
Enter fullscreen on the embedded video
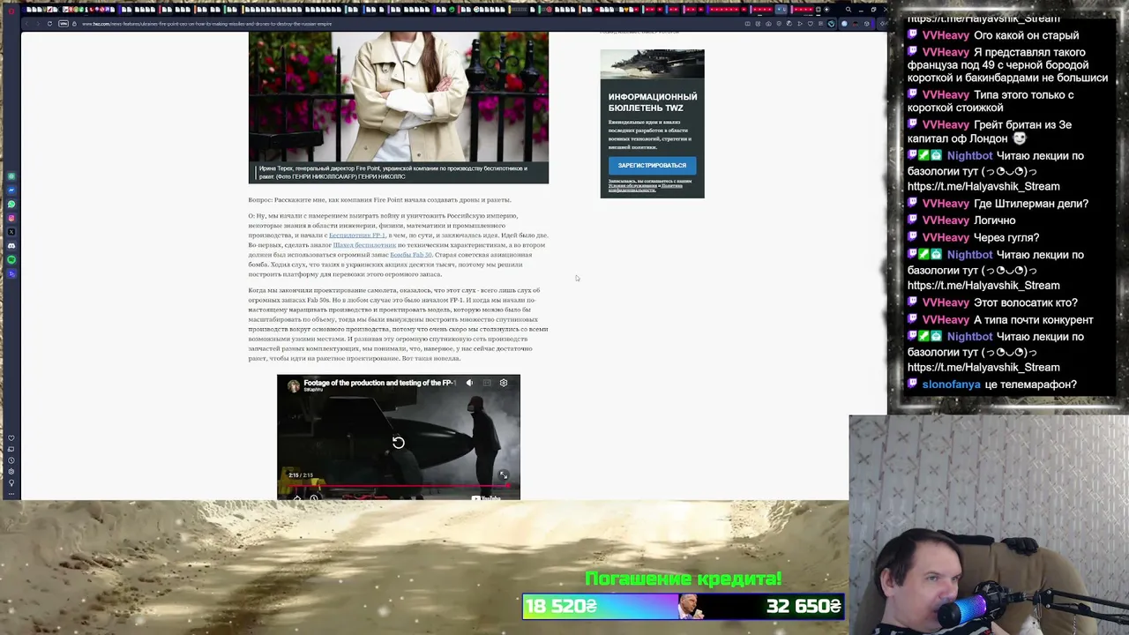(x=504, y=475)
